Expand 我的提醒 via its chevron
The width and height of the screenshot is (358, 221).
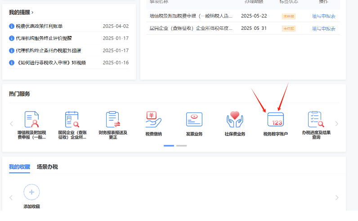pos(32,12)
